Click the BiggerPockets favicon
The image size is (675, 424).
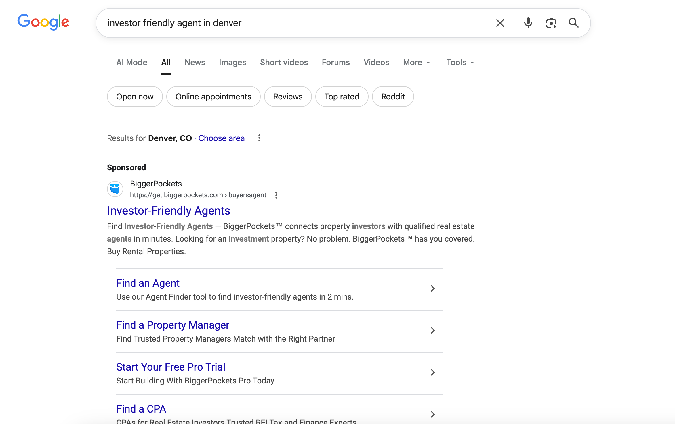click(x=115, y=189)
